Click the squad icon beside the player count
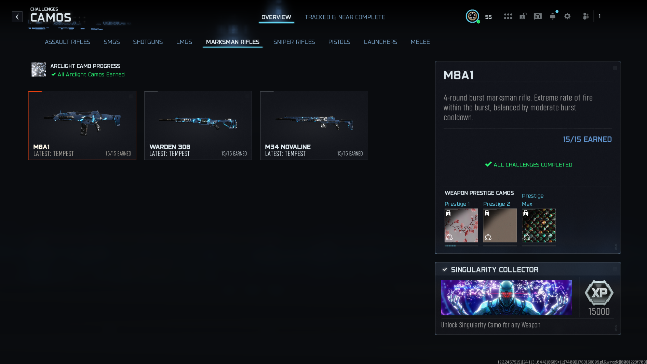Viewport: 647px width, 364px height. click(585, 16)
